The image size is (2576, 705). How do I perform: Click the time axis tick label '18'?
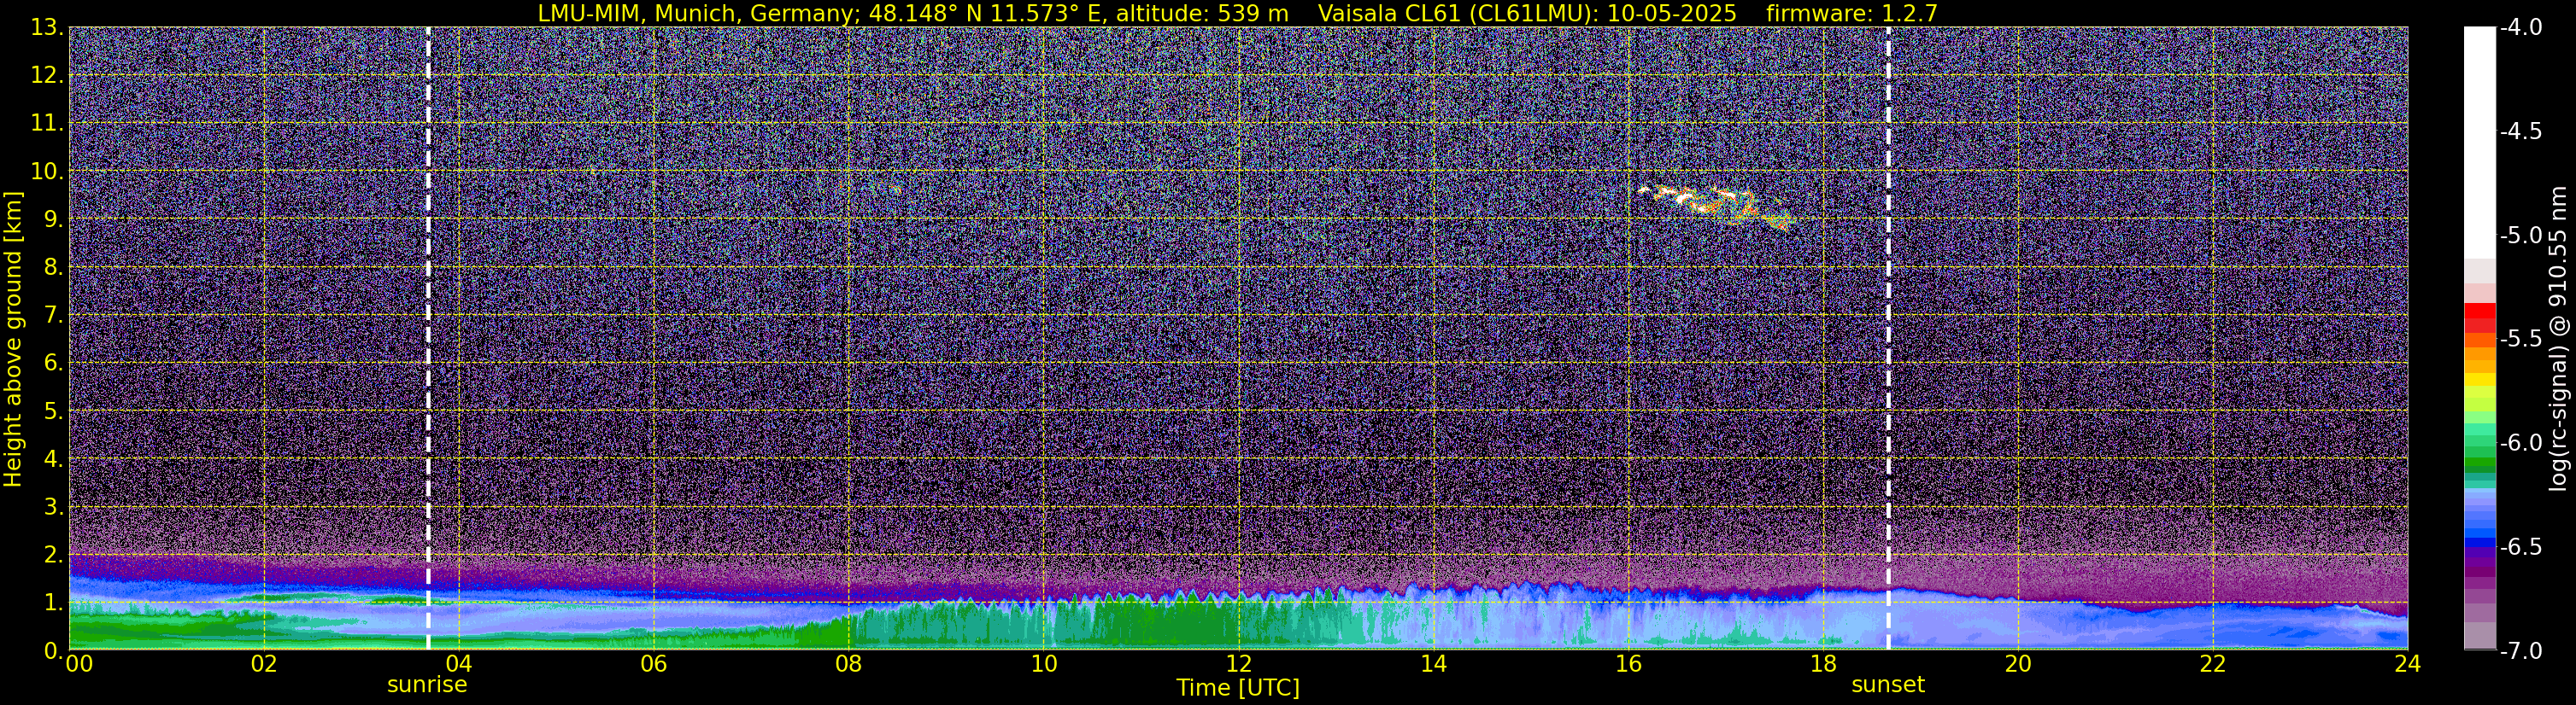point(1823,664)
